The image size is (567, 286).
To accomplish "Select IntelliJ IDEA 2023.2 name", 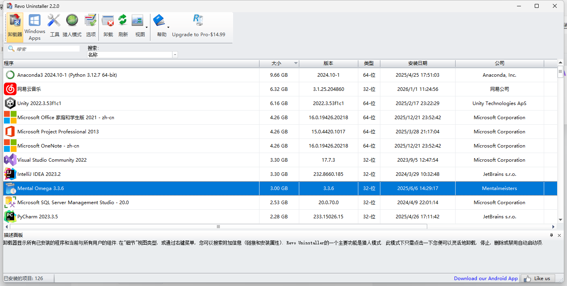I will (39, 174).
